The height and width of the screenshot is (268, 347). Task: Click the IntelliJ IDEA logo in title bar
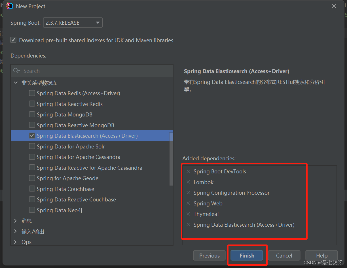click(10, 6)
